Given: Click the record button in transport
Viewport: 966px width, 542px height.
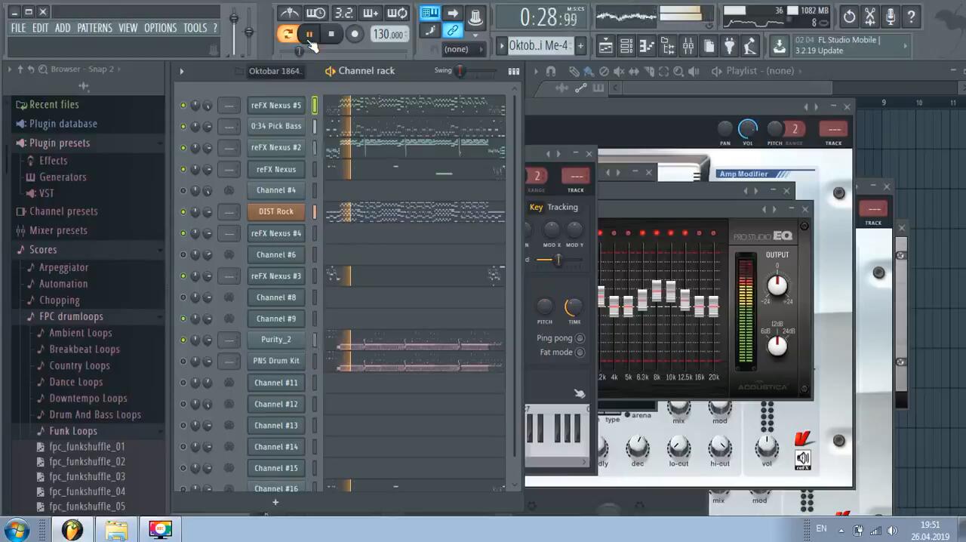Looking at the screenshot, I should (x=354, y=34).
